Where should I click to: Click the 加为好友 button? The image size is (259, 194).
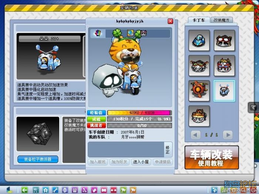tap(119, 162)
